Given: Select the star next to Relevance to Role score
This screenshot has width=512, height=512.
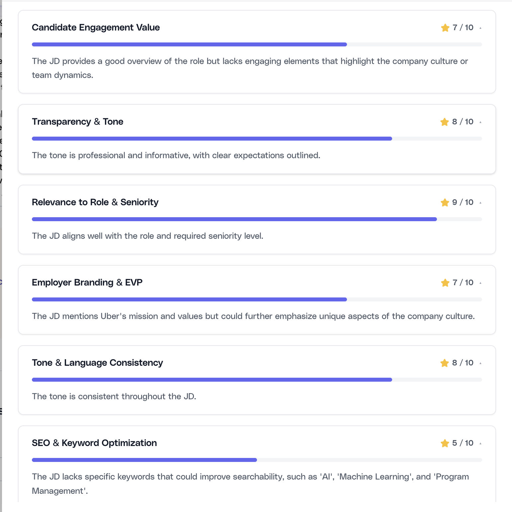Looking at the screenshot, I should [445, 202].
